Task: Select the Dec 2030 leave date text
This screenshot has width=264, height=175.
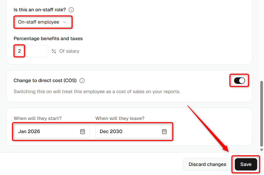Action: [111, 131]
